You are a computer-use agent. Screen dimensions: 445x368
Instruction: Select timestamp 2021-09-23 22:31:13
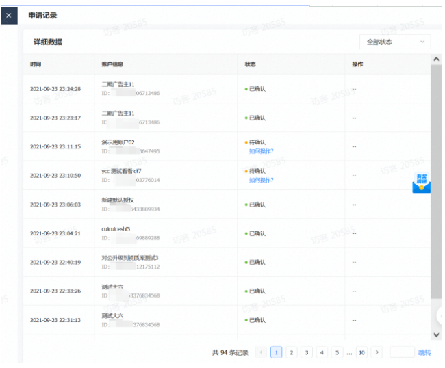(55, 320)
